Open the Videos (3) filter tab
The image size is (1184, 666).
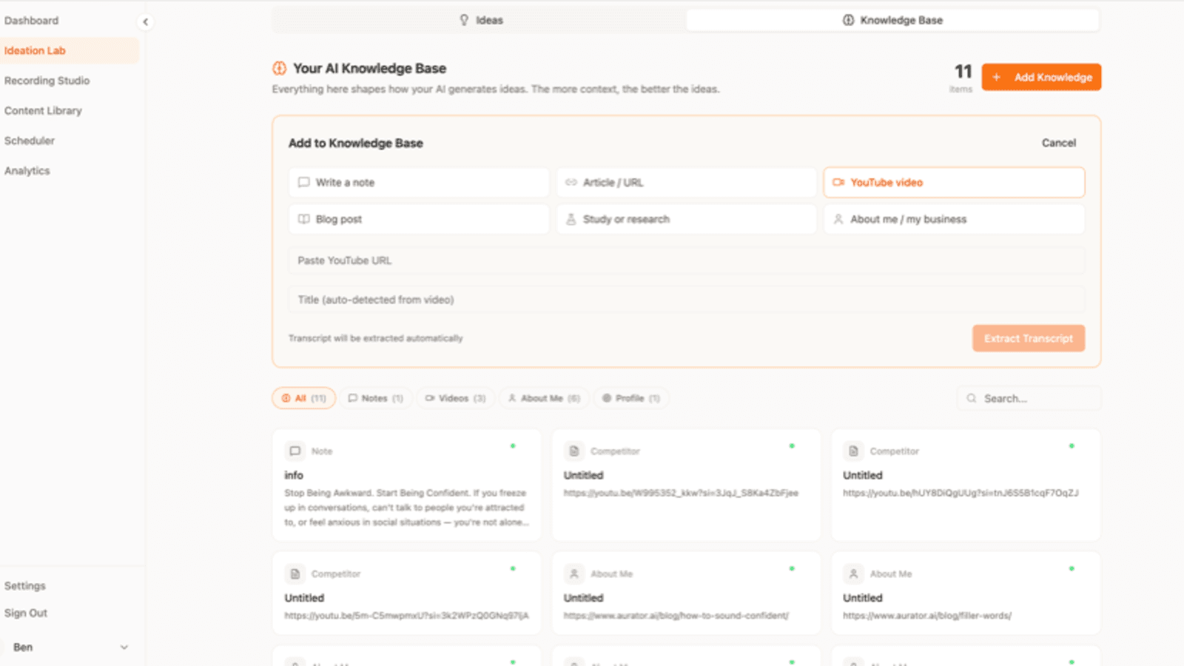454,398
